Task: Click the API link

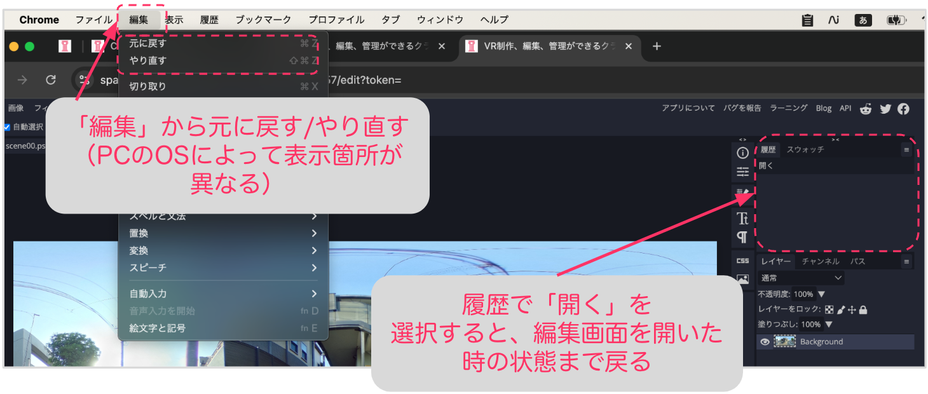Action: [x=845, y=108]
